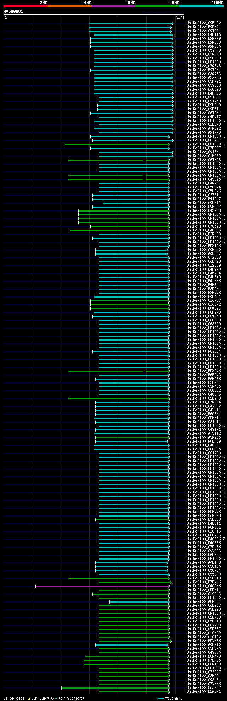The height and width of the screenshot is (701, 227).
Task: Click UniRef100_A0ED50 label
Action: (x=204, y=250)
